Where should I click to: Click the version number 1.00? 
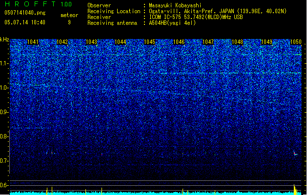(66, 4)
